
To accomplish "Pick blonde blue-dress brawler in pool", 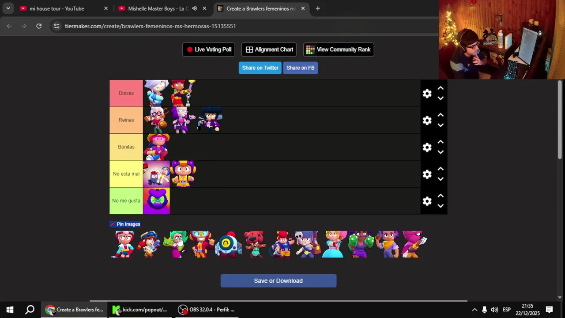I will [335, 244].
